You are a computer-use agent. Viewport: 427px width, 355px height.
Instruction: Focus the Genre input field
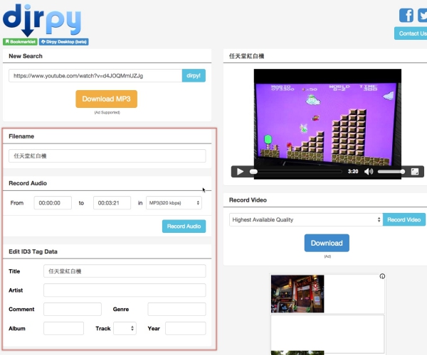tap(176, 309)
